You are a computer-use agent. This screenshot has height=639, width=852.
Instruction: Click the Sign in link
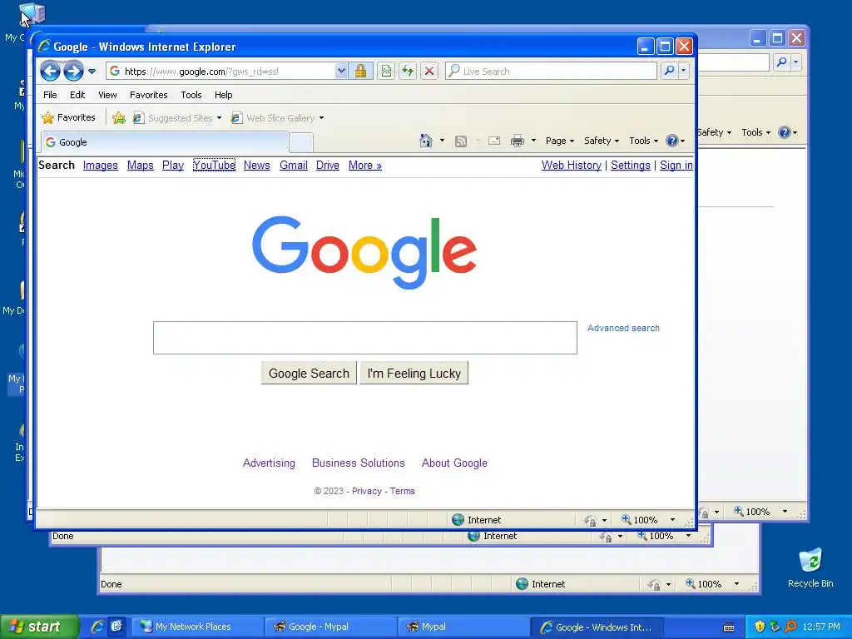(x=676, y=166)
